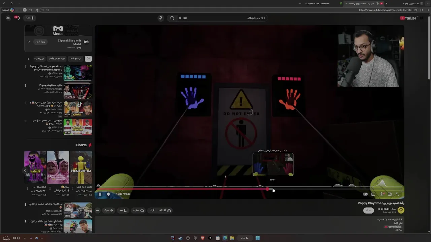
Task: Mute the video with speaker icon
Action: point(108,194)
